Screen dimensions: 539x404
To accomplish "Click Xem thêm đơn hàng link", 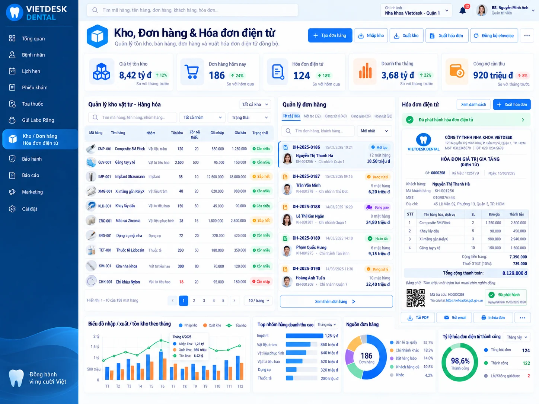I will pos(336,301).
